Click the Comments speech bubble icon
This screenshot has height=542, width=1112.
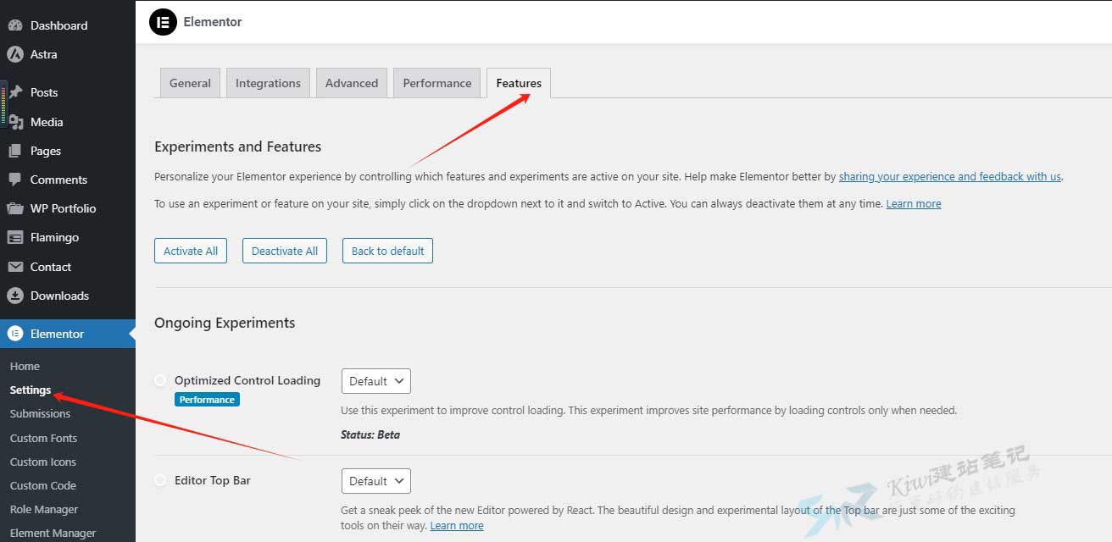[15, 180]
